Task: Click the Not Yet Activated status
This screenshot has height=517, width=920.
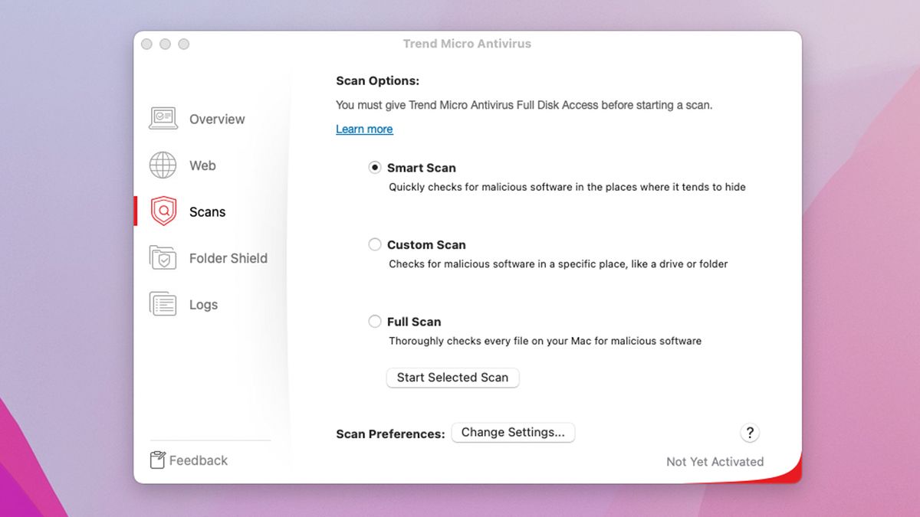Action: [x=715, y=462]
